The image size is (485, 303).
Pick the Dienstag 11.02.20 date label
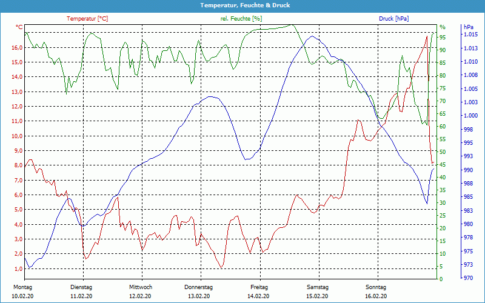[x=81, y=291]
